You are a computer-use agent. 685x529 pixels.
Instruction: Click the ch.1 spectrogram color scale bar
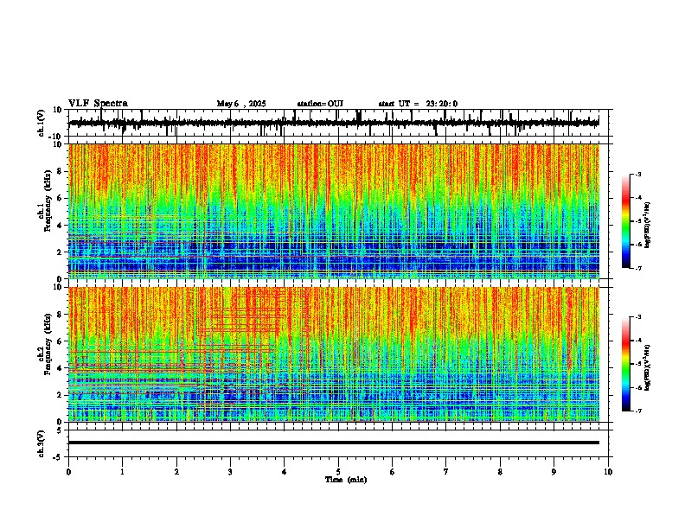626,221
